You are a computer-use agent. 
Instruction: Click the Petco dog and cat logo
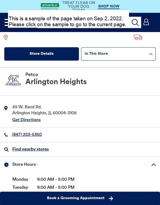13,80
